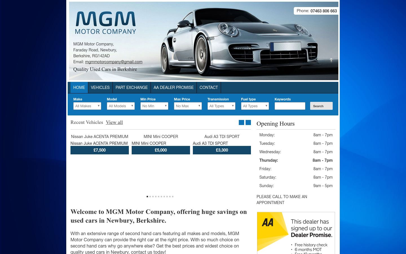Screen dimensions: 406x254
Task: Click in the Keywords input field
Action: tap(290, 106)
